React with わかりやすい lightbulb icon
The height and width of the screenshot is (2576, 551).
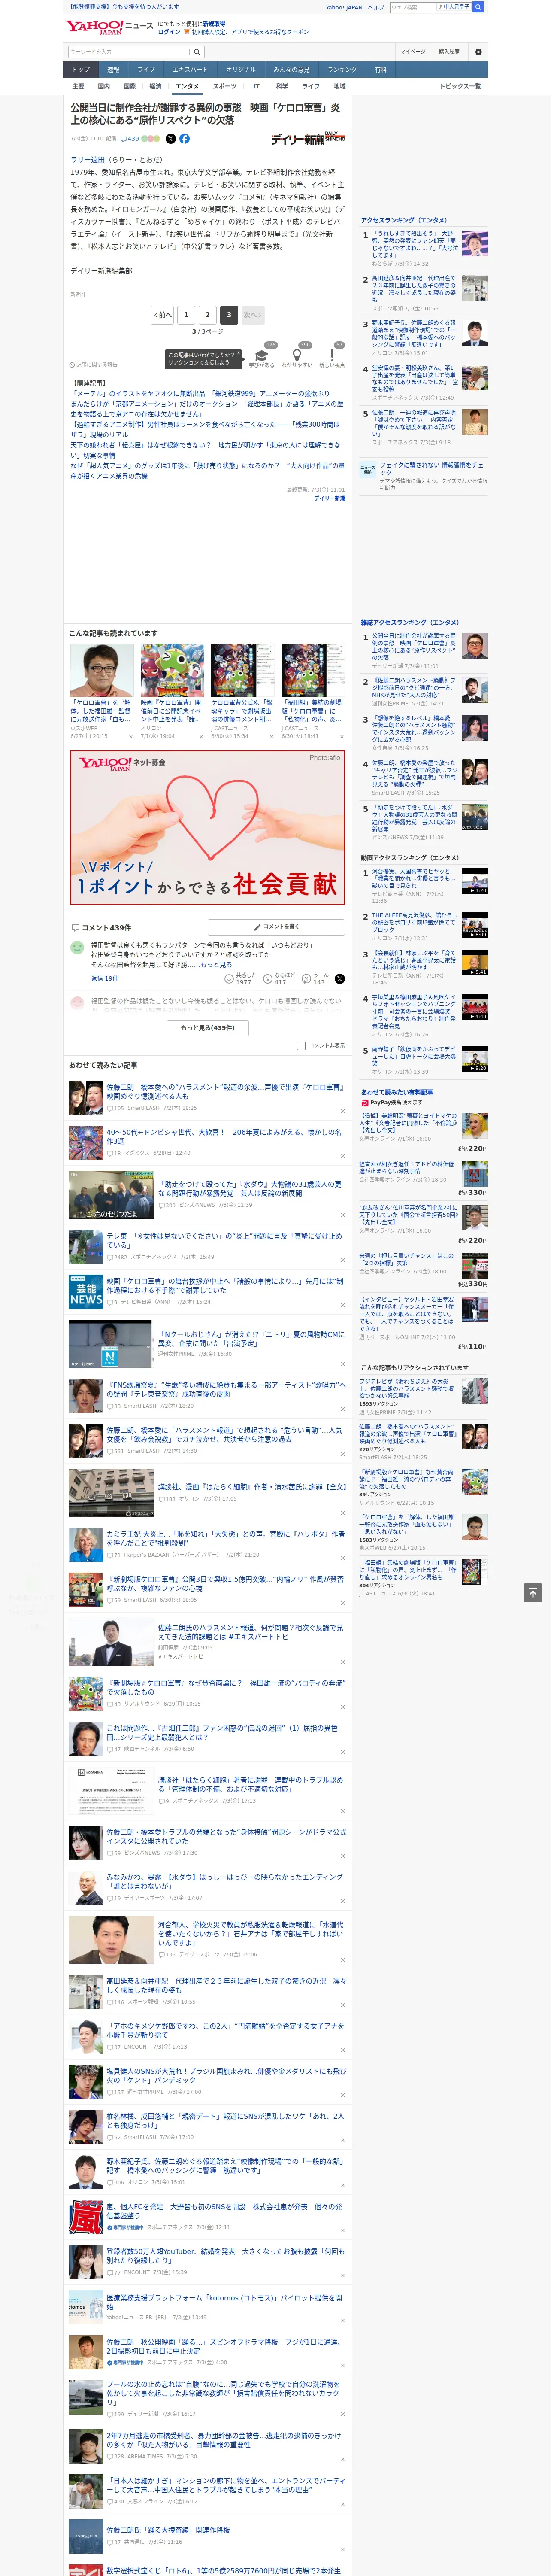coord(296,354)
